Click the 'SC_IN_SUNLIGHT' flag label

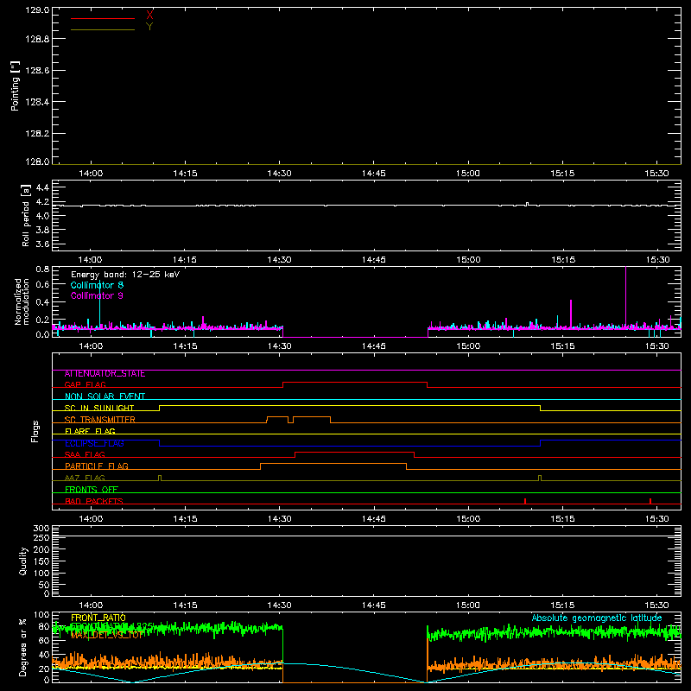[x=99, y=408]
